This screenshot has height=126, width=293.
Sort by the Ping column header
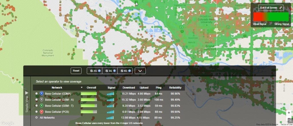[159, 88]
